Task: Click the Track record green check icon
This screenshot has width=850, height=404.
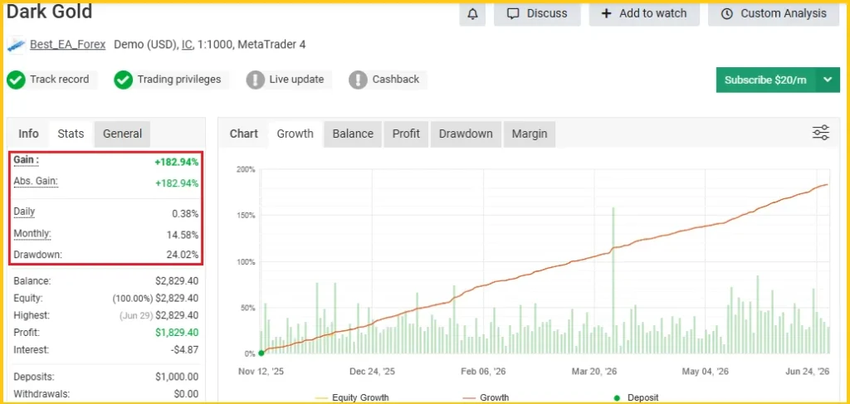Action: tap(17, 80)
